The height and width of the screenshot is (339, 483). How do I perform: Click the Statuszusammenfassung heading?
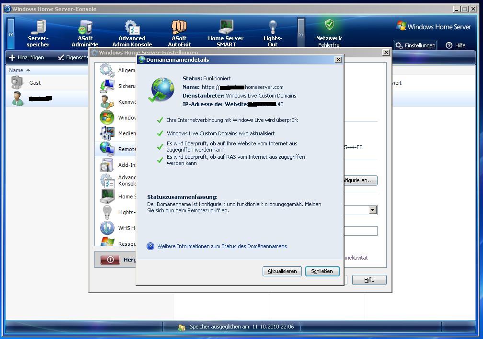tap(182, 197)
